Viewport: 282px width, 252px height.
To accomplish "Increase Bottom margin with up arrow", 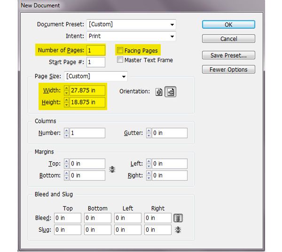I will (x=67, y=173).
